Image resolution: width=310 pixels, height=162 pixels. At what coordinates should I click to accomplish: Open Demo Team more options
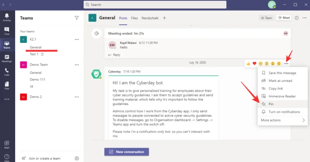click(x=77, y=65)
